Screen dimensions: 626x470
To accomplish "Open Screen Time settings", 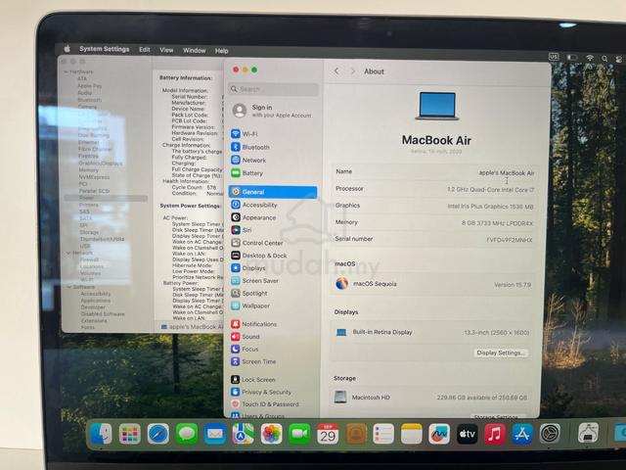I will coord(253,361).
